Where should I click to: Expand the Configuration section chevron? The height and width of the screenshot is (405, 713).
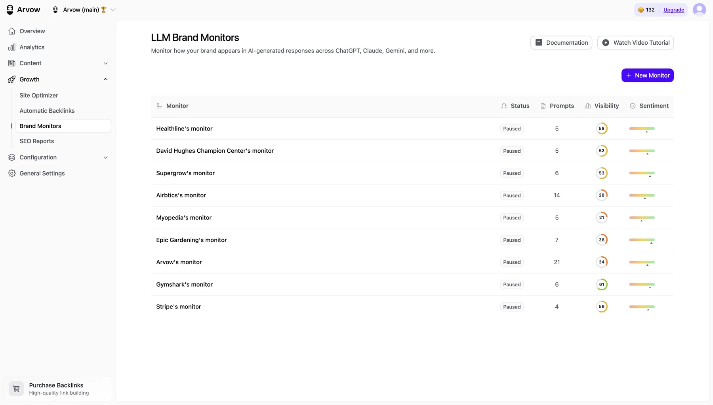[x=106, y=157]
